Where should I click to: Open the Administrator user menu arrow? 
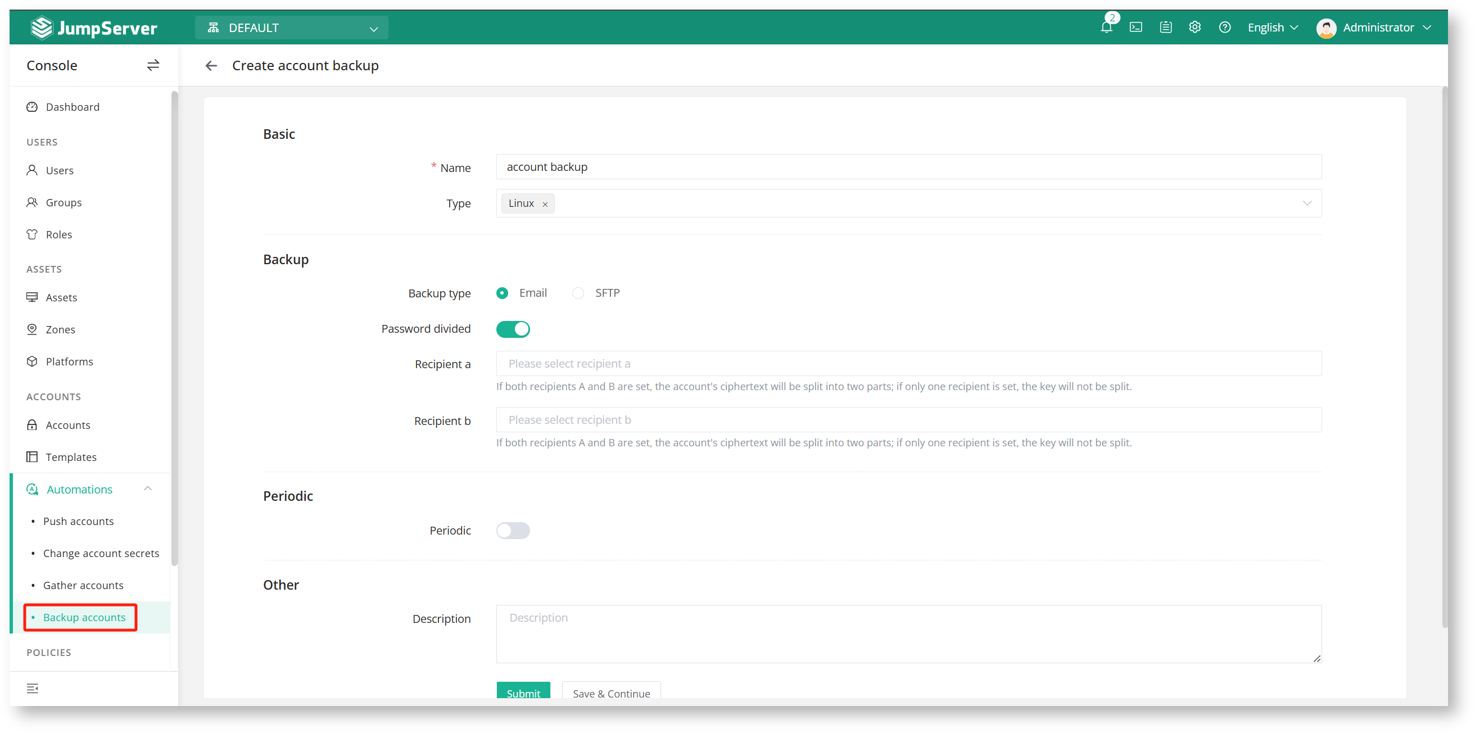[x=1427, y=28]
